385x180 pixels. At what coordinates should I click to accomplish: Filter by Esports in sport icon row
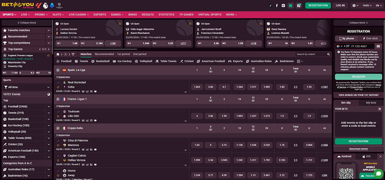click(x=235, y=61)
